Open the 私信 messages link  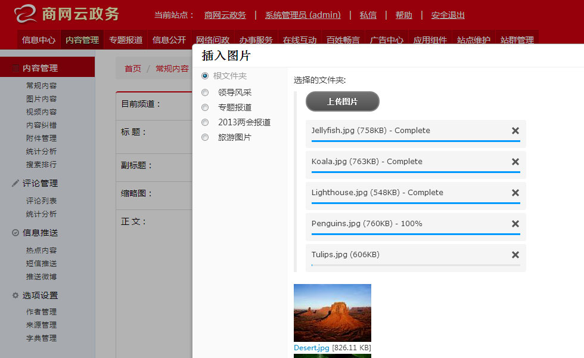pyautogui.click(x=368, y=16)
